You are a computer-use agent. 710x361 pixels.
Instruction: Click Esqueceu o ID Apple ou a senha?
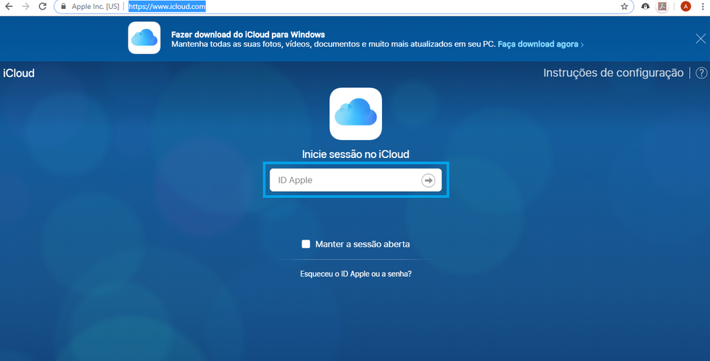(356, 274)
